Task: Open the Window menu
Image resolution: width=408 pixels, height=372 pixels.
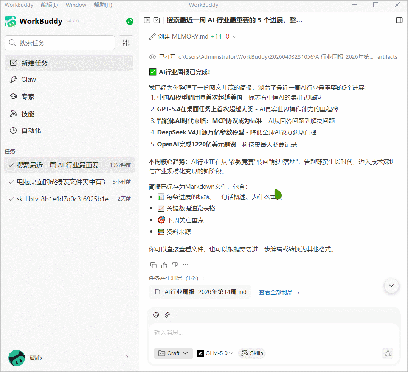Action: [x=76, y=5]
